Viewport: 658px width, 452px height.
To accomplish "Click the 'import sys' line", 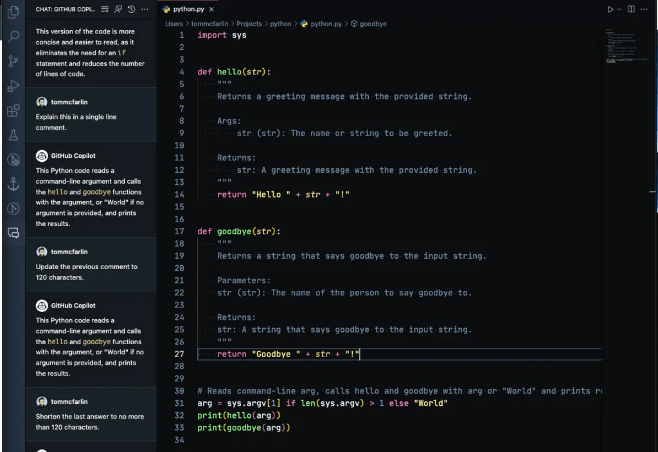I will point(222,35).
